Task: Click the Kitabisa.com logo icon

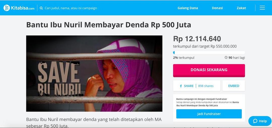Action: click(7, 8)
